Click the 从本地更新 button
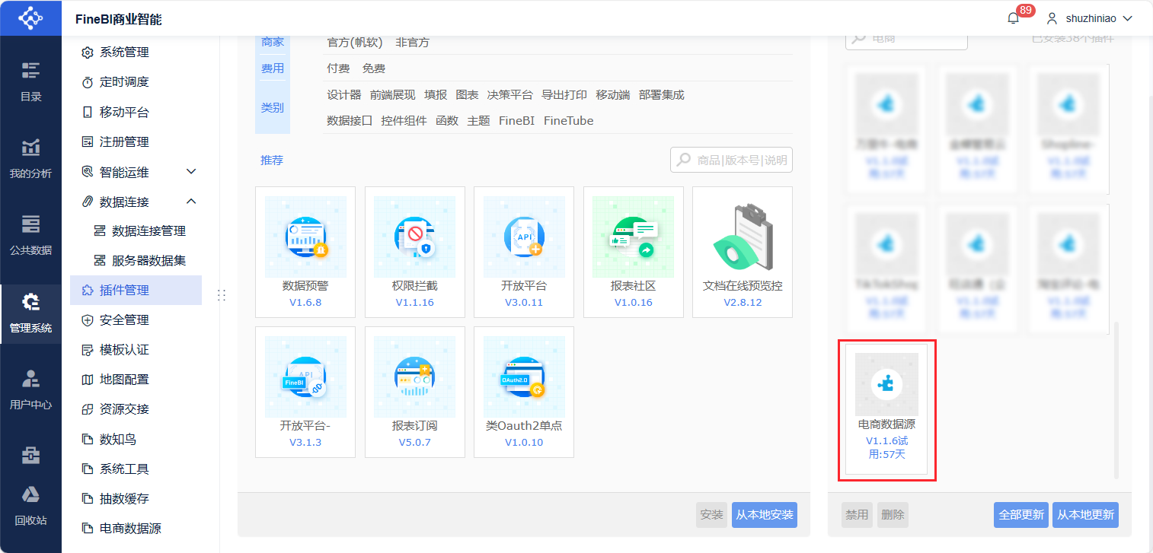This screenshot has width=1153, height=553. pyautogui.click(x=1085, y=515)
